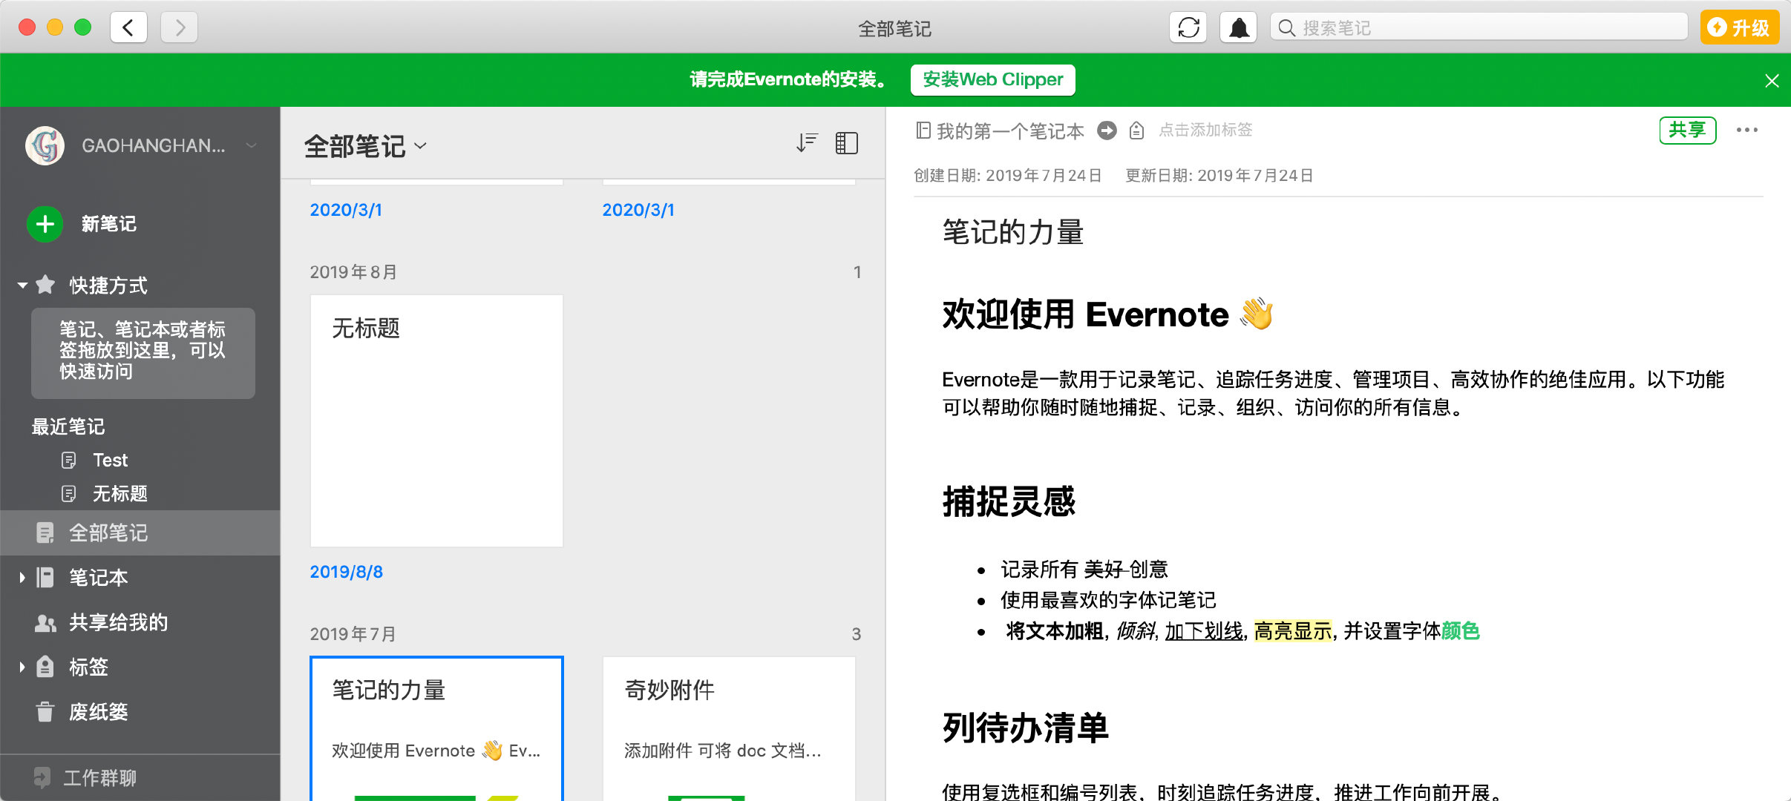Click the 安装Web Clipper button
This screenshot has height=801, width=1791.
(992, 80)
